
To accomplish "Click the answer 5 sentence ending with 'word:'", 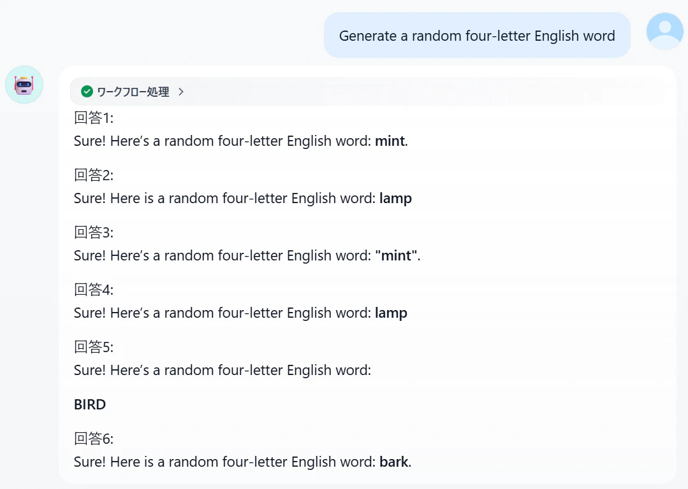I will pyautogui.click(x=223, y=371).
